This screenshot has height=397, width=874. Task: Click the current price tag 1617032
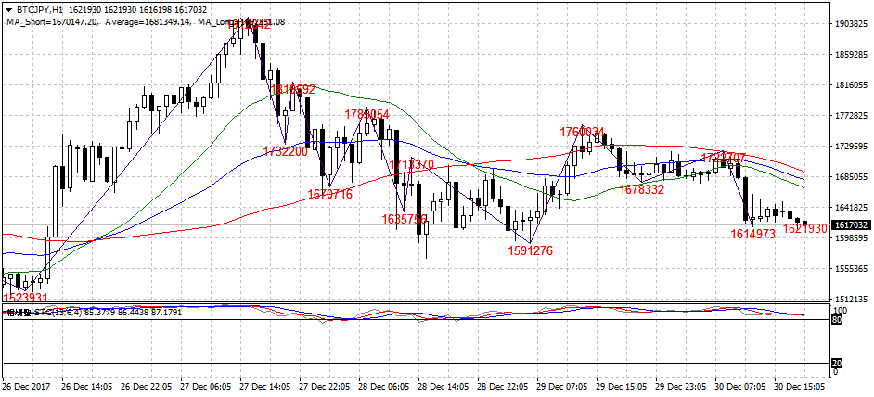[x=850, y=224]
